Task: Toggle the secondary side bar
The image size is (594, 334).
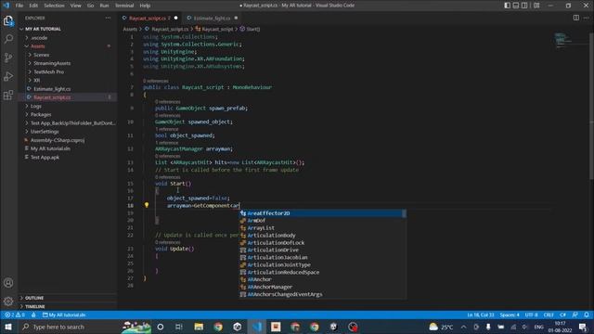Action: [x=524, y=6]
